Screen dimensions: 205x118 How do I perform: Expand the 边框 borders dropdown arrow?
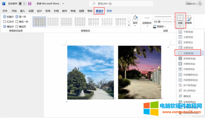pos(180,26)
